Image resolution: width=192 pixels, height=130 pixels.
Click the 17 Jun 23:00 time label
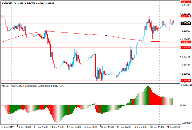pos(91,127)
